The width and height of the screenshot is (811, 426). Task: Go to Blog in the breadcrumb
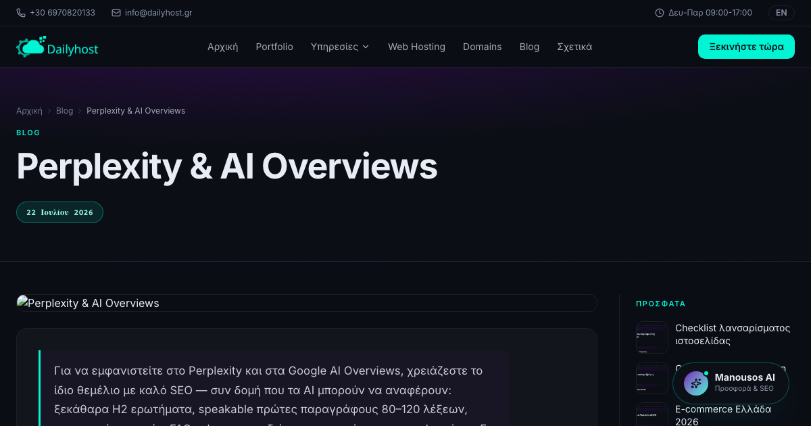64,111
